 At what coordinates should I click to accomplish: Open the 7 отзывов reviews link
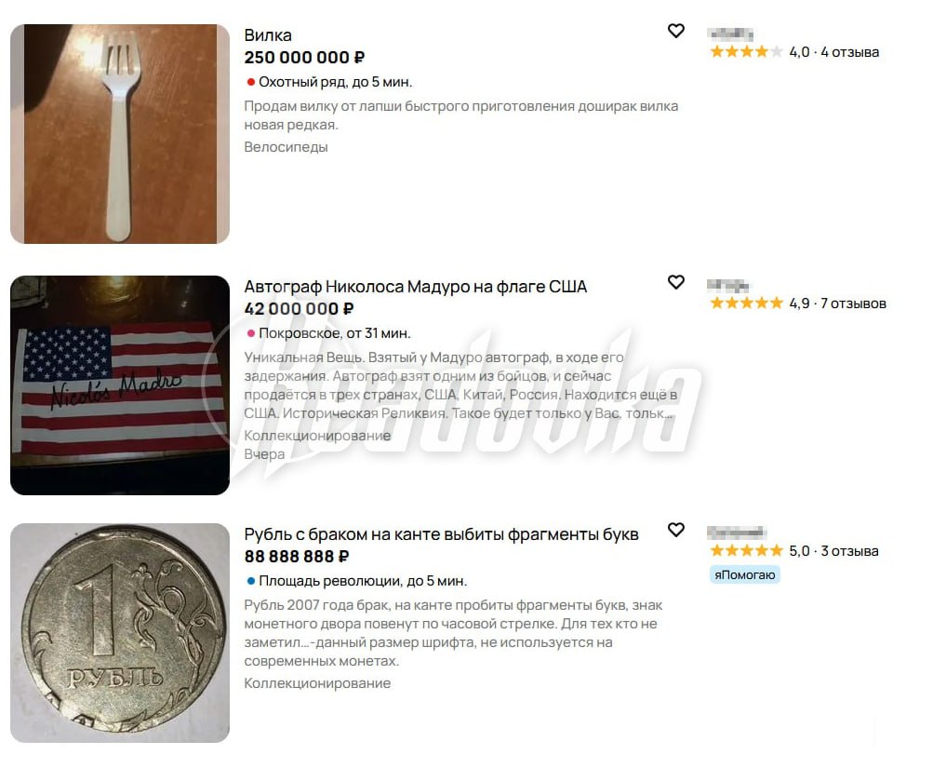[x=853, y=303]
